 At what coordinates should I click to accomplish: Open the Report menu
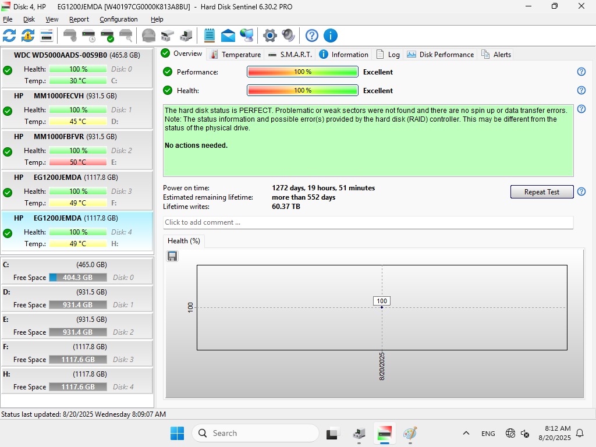point(79,19)
